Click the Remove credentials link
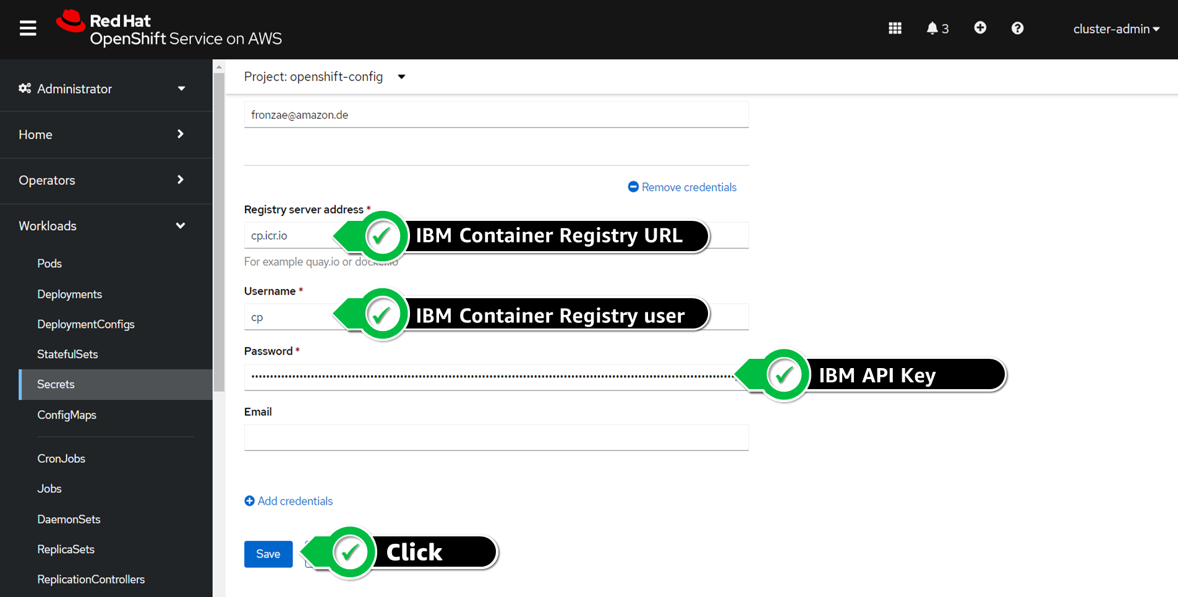The width and height of the screenshot is (1178, 597). [x=688, y=187]
